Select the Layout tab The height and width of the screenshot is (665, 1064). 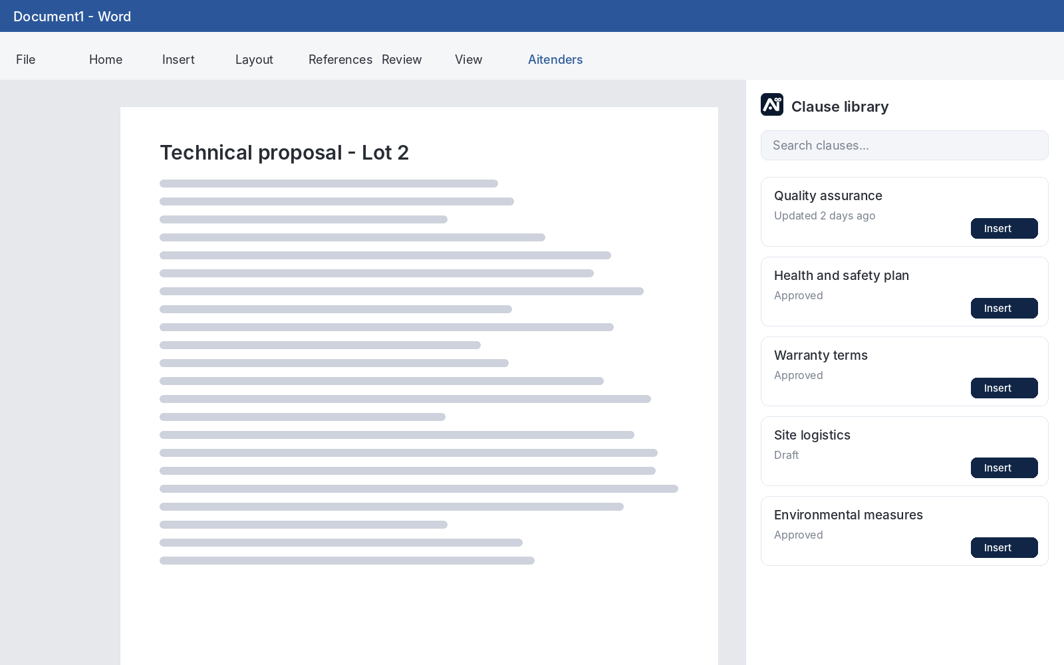click(x=254, y=60)
